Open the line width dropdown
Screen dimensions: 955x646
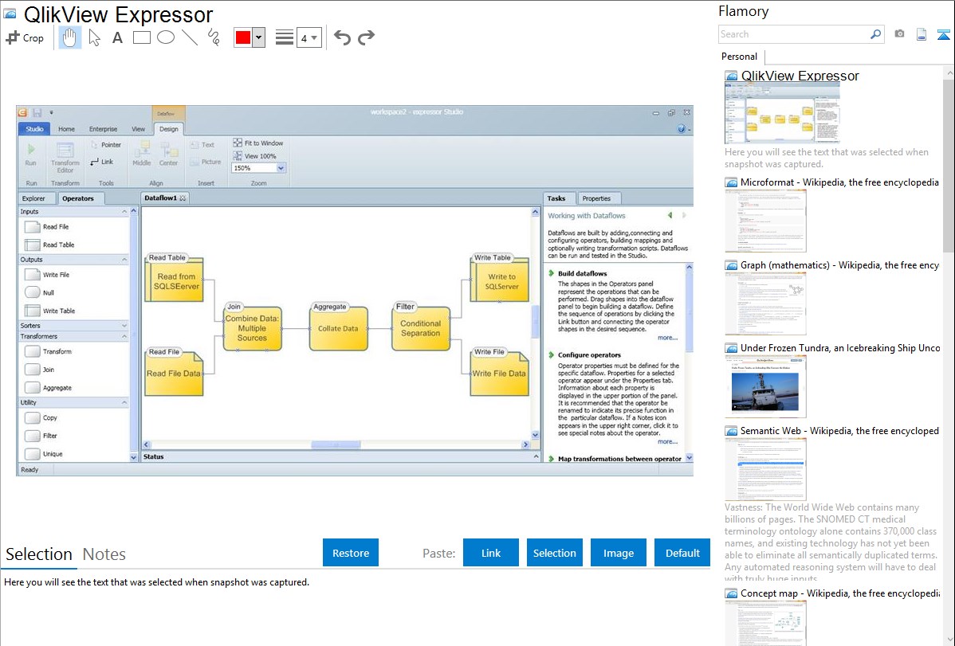309,37
